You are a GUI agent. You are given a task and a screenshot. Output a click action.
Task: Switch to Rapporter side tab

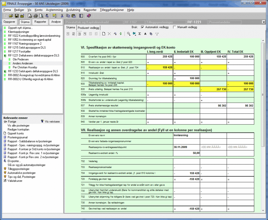click(40, 22)
